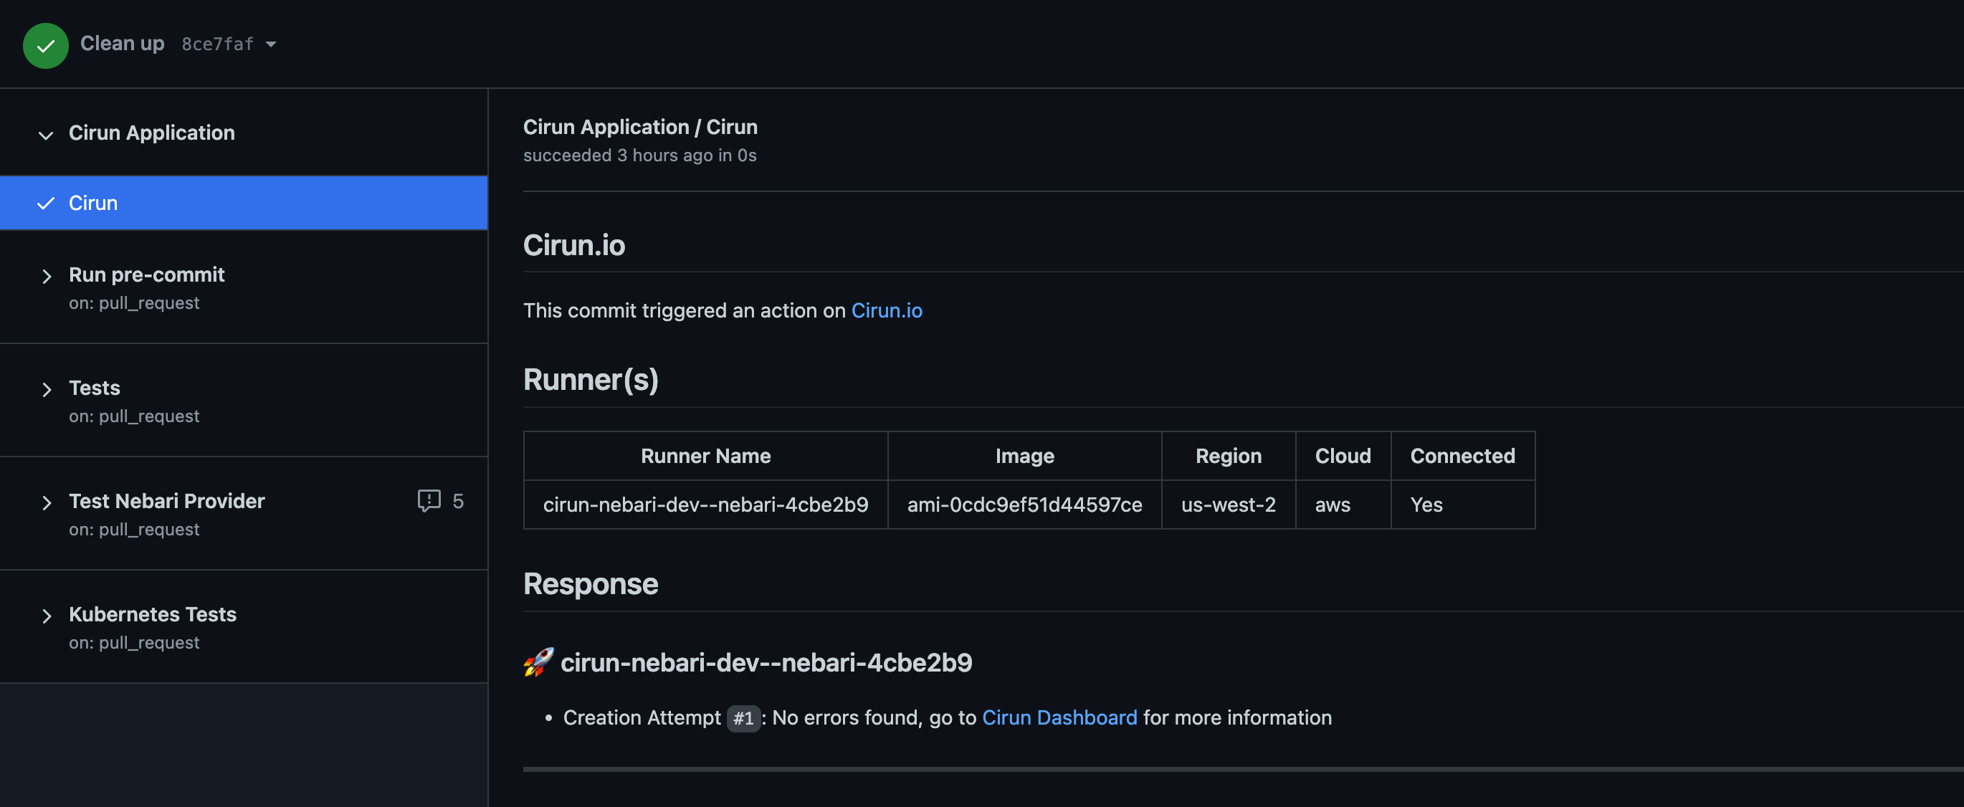Click the Runner(s) heading
The width and height of the screenshot is (1964, 807).
[x=591, y=380]
